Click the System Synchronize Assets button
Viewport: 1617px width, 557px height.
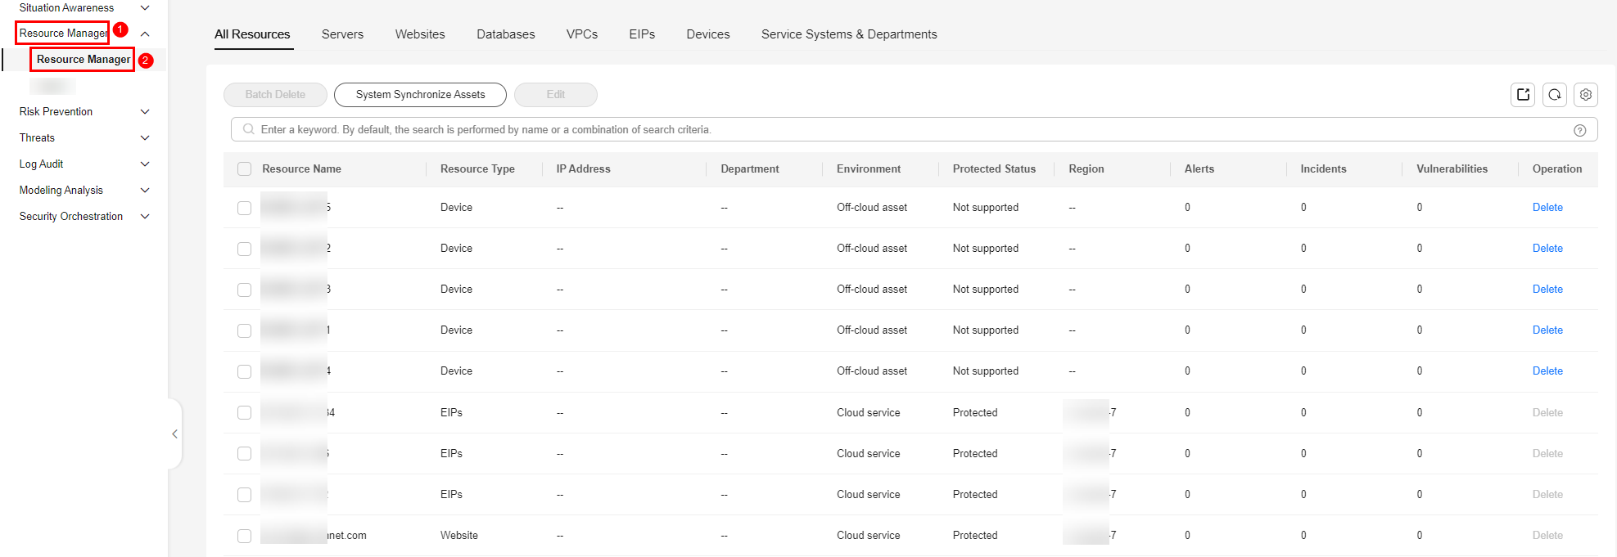coord(420,95)
